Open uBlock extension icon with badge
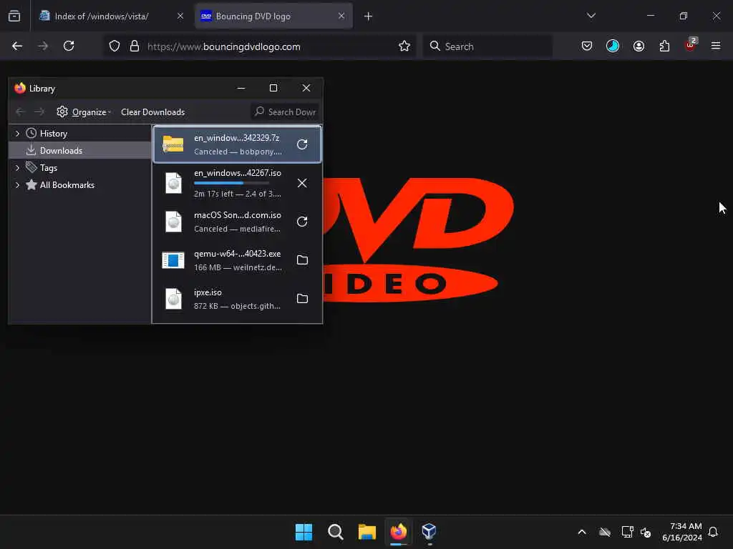The image size is (733, 549). point(691,45)
